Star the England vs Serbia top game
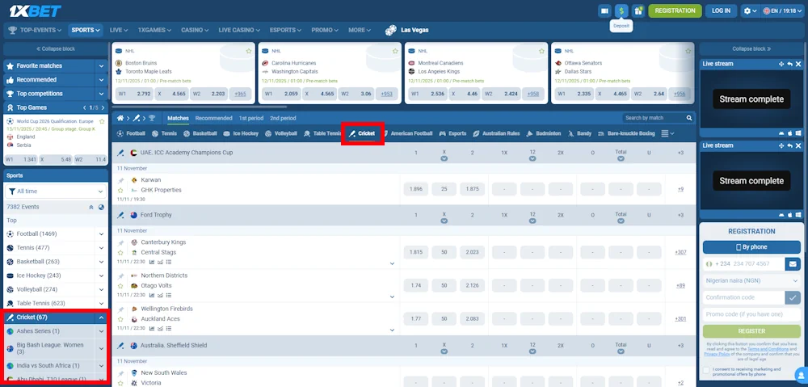The image size is (808, 387). tap(102, 121)
